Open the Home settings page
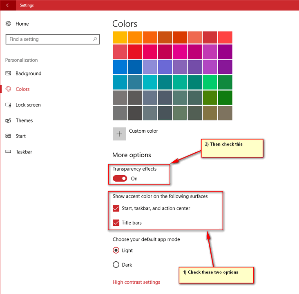The width and height of the screenshot is (299, 294). coord(22,24)
